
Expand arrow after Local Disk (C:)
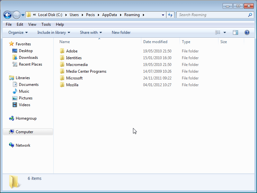point(66,15)
